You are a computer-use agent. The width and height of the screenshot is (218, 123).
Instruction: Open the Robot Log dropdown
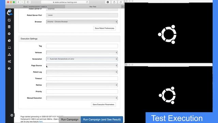[x=82, y=72]
